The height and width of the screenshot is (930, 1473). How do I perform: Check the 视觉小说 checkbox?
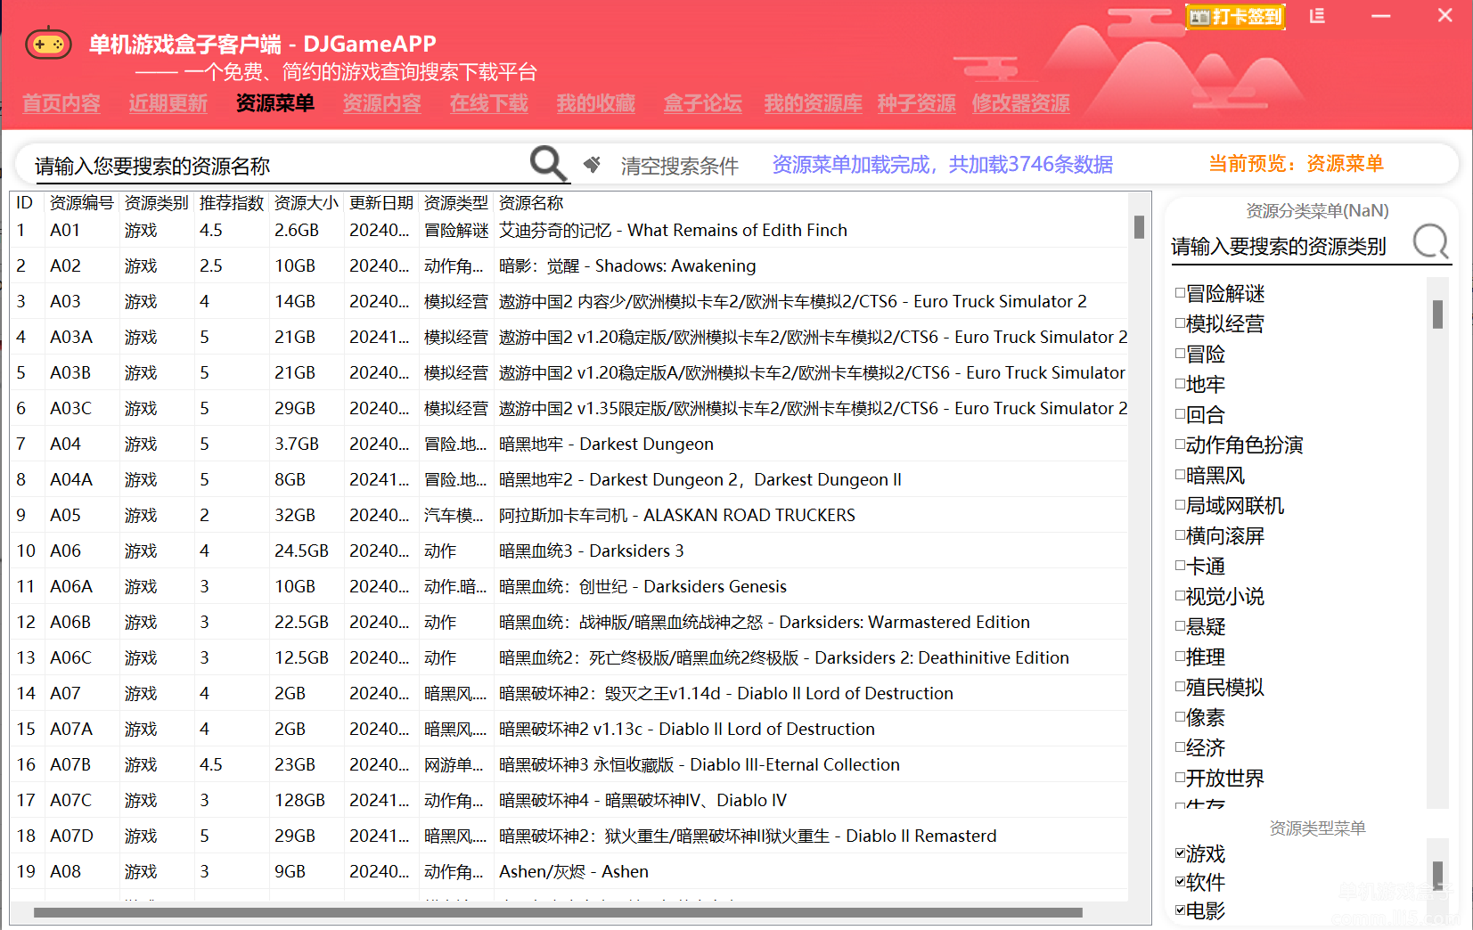coord(1180,595)
